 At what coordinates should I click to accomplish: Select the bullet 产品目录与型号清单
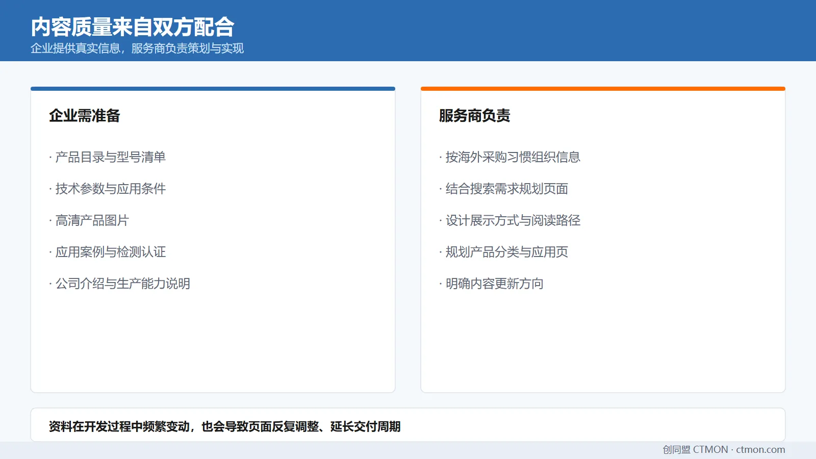[x=108, y=157]
